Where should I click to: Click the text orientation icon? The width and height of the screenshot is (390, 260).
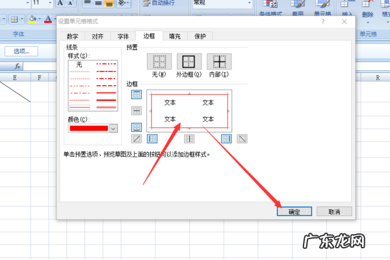(122, 3)
